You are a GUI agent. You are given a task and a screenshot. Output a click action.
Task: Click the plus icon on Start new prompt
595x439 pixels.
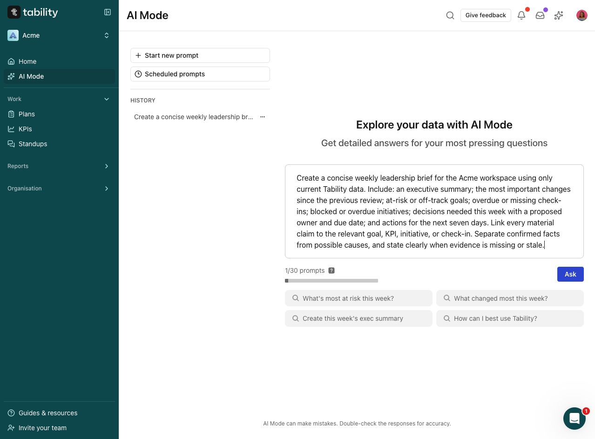138,55
